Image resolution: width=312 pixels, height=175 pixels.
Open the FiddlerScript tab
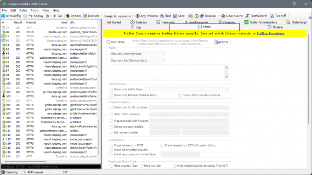[x=296, y=22]
